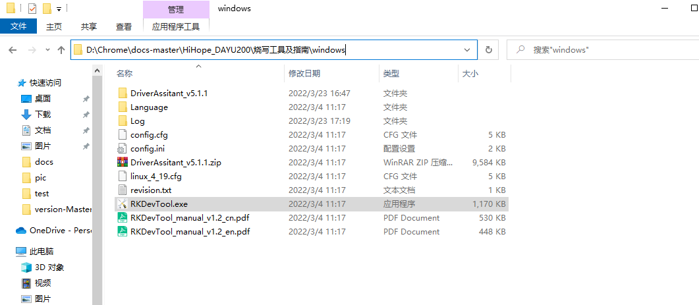Click the 搜索"windows" search box
The height and width of the screenshot is (305, 699).
point(603,50)
